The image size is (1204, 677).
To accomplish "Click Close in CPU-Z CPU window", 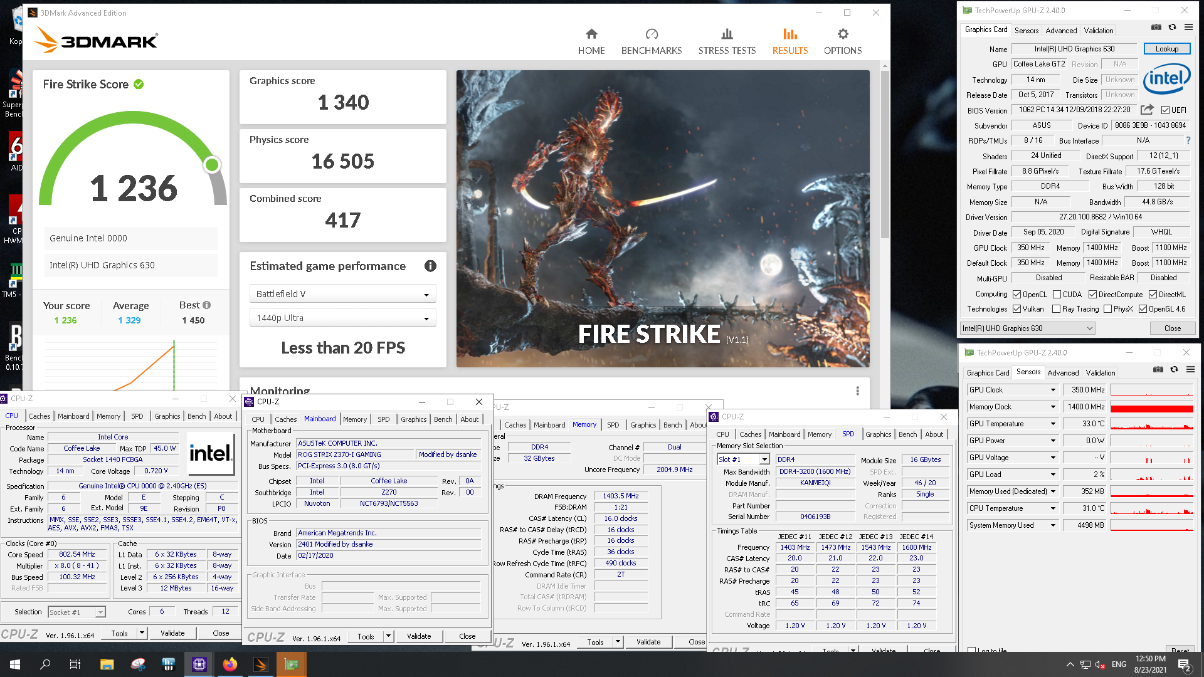I will tap(221, 633).
